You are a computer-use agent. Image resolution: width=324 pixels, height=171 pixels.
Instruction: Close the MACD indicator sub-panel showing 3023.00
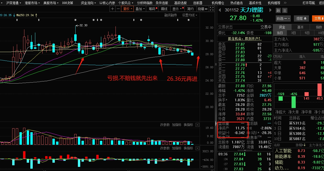coord(197,148)
